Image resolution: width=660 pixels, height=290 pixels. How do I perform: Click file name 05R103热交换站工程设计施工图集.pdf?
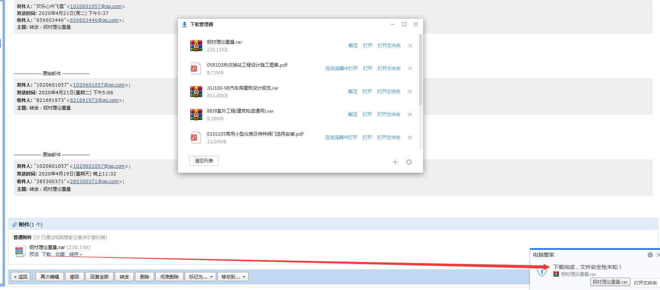pos(247,65)
